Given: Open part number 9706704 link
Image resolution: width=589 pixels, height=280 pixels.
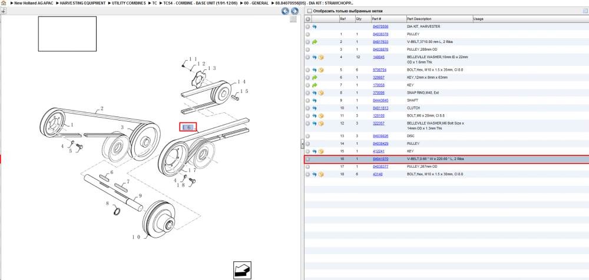Looking at the screenshot, I should [x=379, y=70].
